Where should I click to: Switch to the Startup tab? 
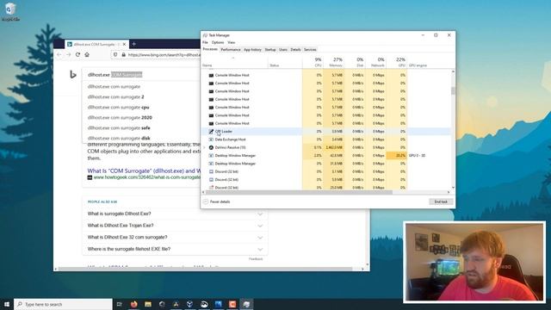tap(269, 50)
